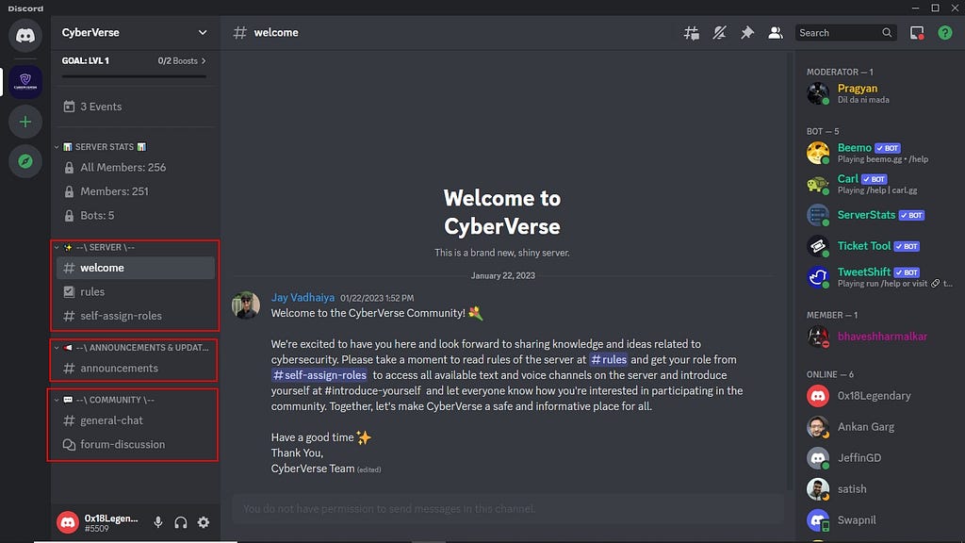
Task: Open Discord home direct messages icon
Action: [25, 35]
